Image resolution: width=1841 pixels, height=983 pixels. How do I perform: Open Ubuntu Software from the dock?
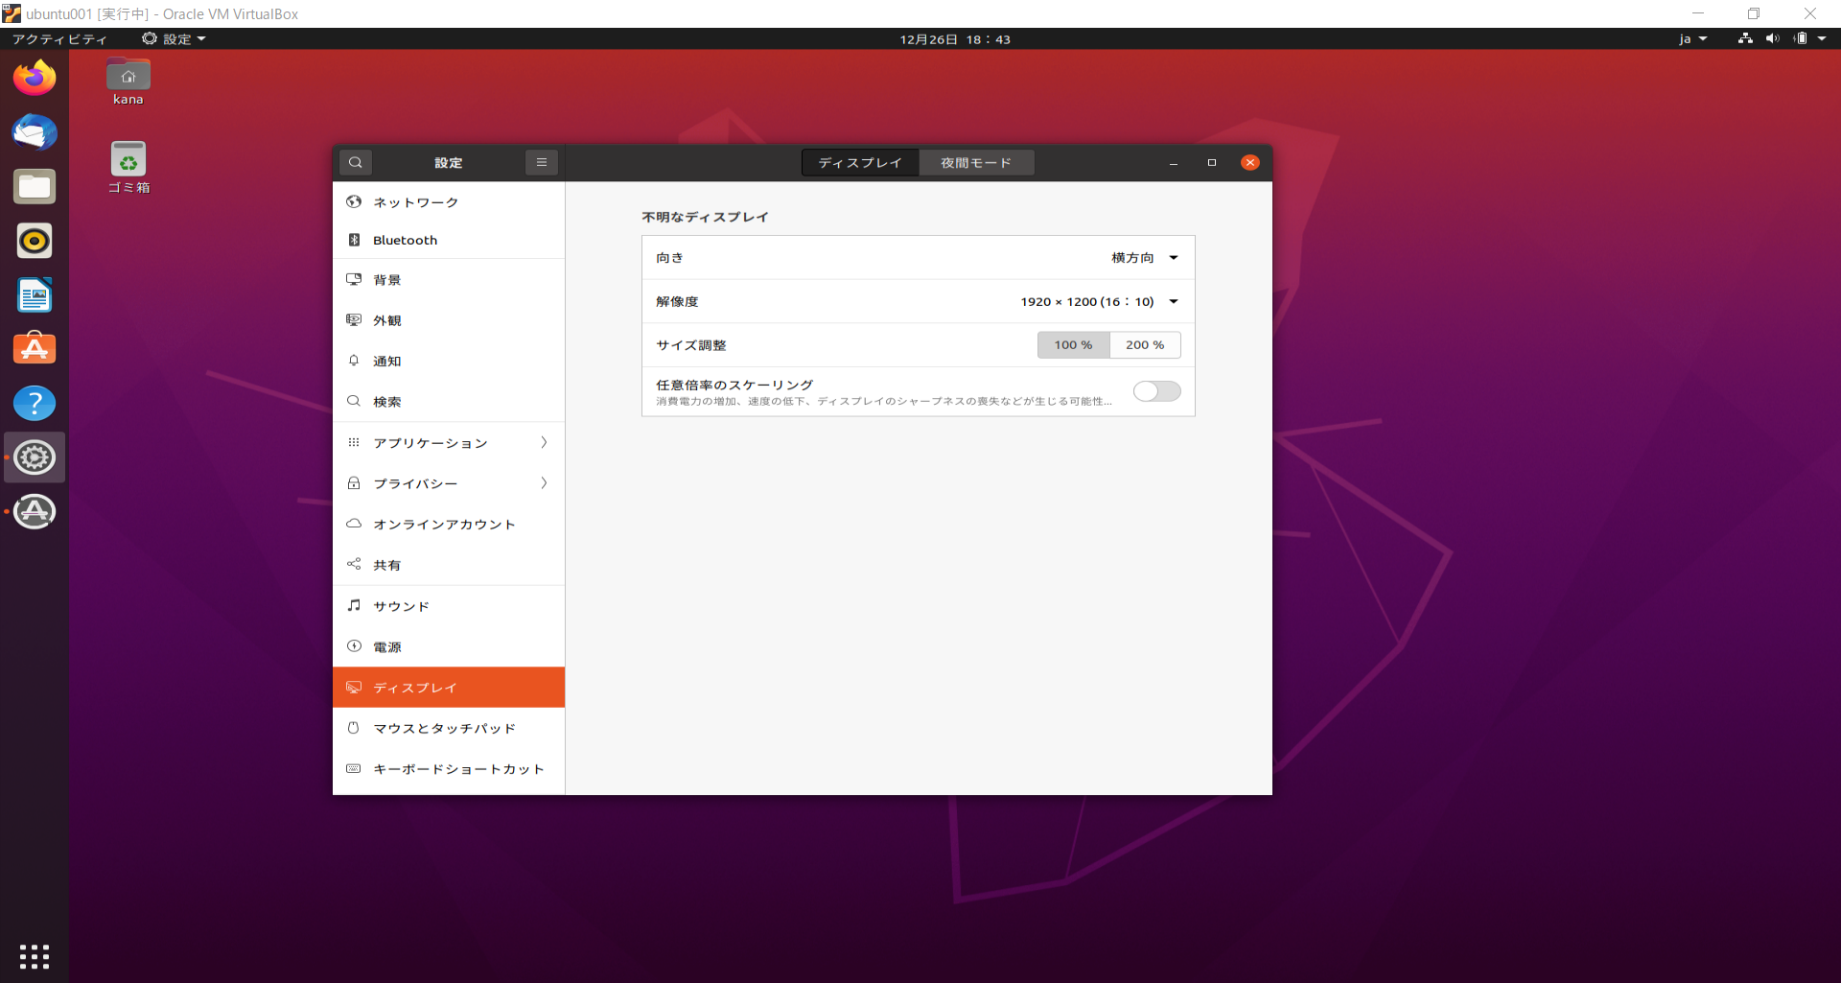[x=35, y=349]
